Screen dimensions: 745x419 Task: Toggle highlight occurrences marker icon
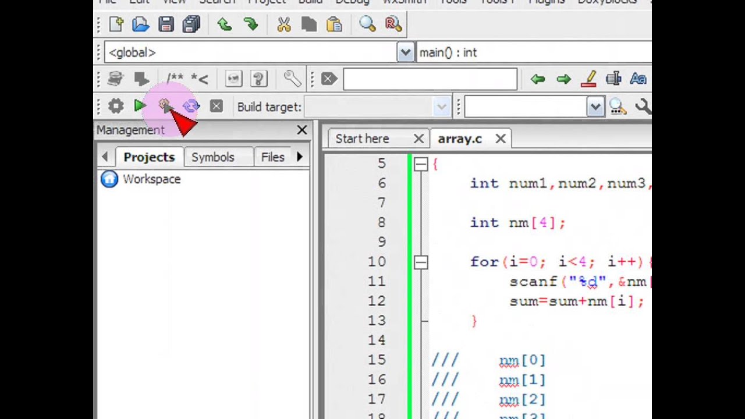click(x=589, y=79)
